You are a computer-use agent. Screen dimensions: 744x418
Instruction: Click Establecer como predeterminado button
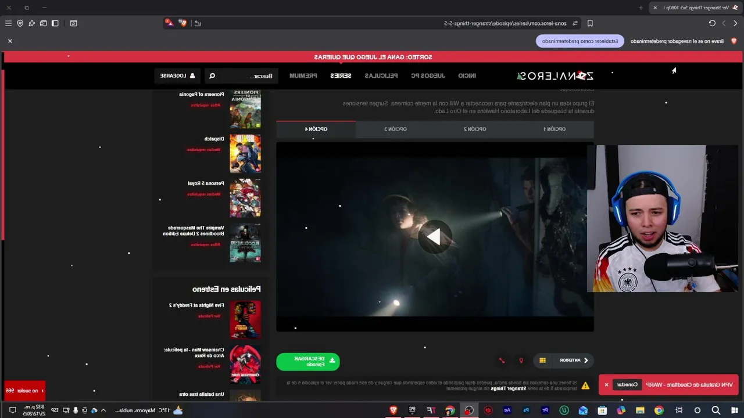coord(580,41)
